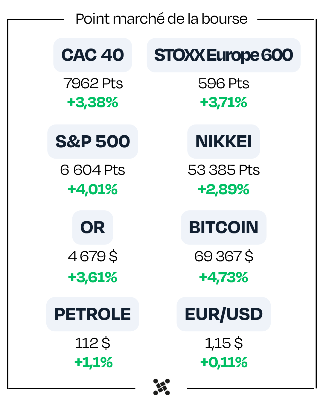Click the oil price 112 $

pyautogui.click(x=93, y=343)
